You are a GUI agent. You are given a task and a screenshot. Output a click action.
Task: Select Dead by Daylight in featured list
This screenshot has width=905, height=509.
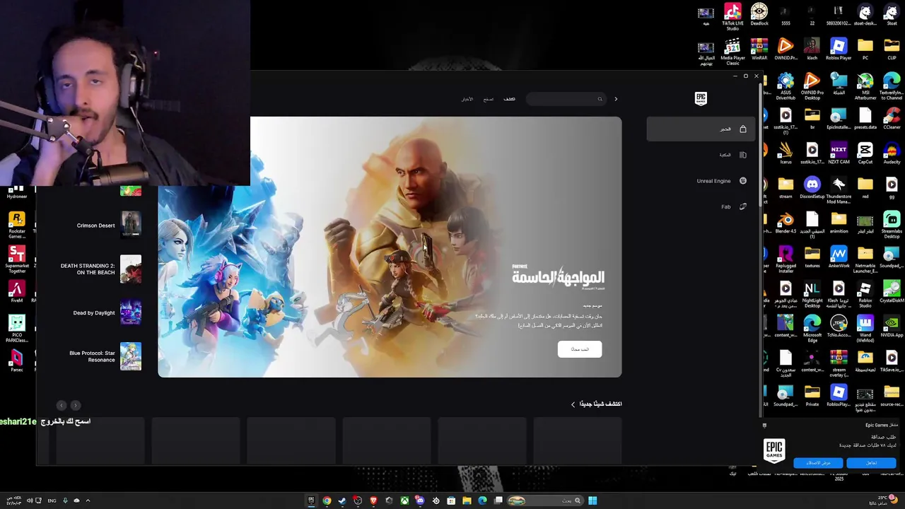[107, 313]
